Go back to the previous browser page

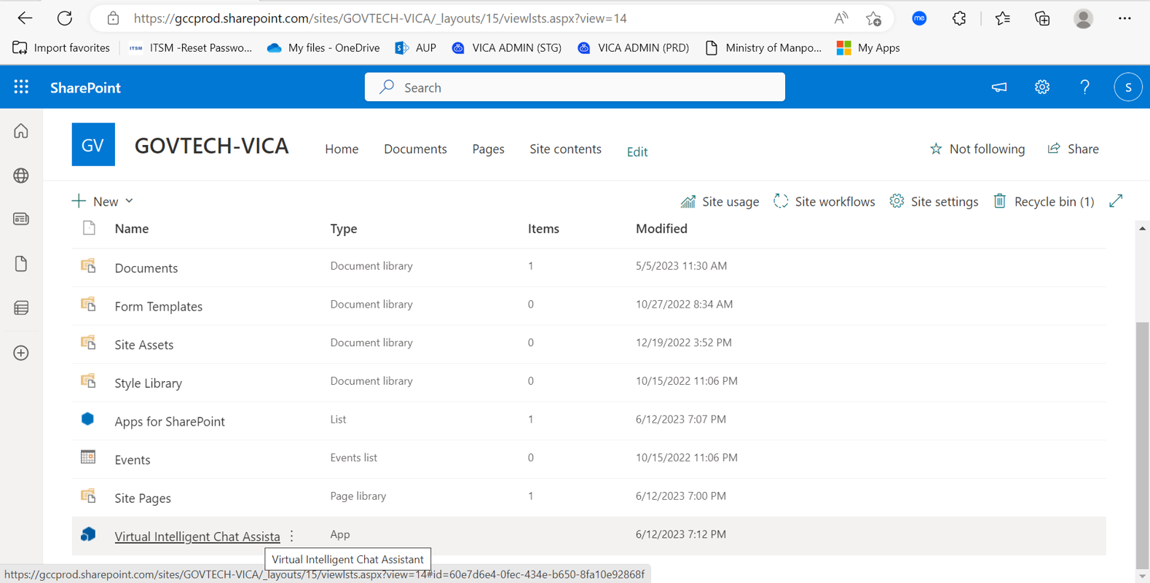point(25,18)
